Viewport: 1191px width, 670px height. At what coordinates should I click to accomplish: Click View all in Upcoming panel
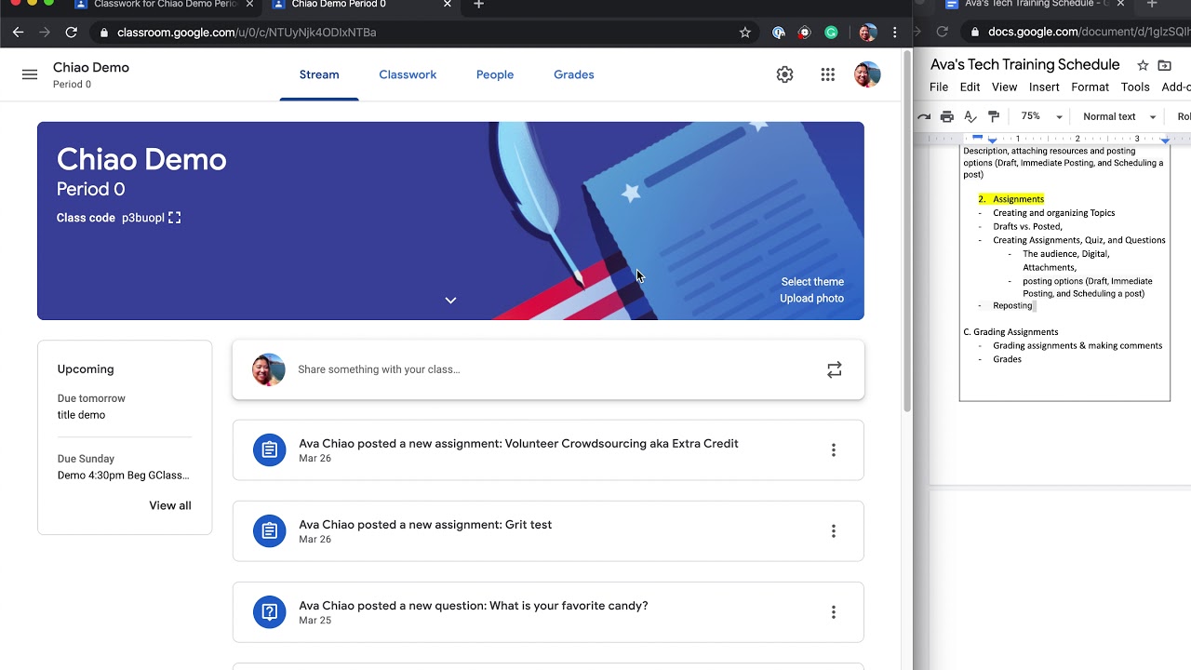click(x=170, y=505)
